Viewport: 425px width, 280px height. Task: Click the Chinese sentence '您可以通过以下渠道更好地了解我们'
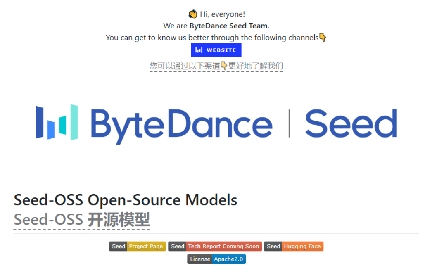pos(216,66)
